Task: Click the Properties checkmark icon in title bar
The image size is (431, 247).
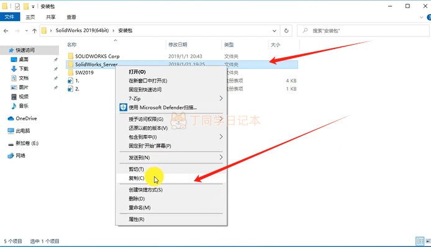Action: [17, 6]
